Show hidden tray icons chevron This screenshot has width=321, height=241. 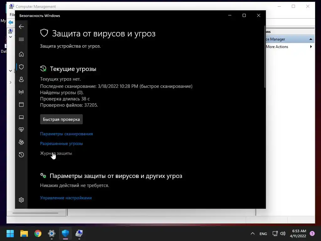click(253, 233)
